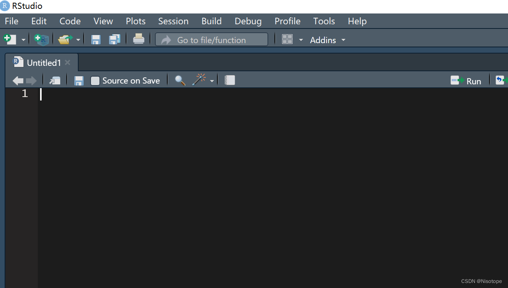Print the current file with the printer icon
This screenshot has width=508, height=288.
click(139, 39)
